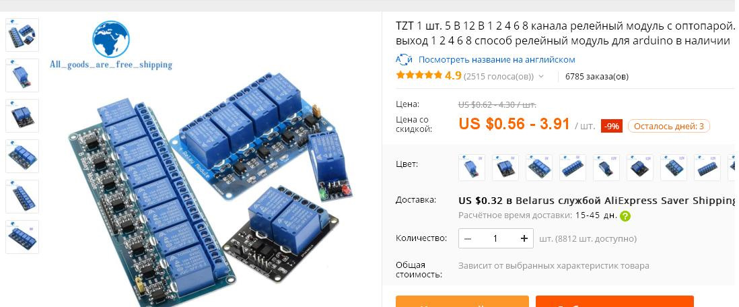
Task: Click the quantity input field
Action: pos(495,238)
